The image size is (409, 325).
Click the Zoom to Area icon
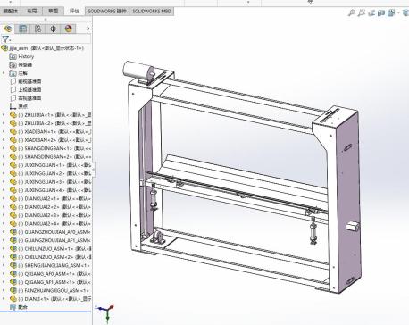click(x=361, y=12)
